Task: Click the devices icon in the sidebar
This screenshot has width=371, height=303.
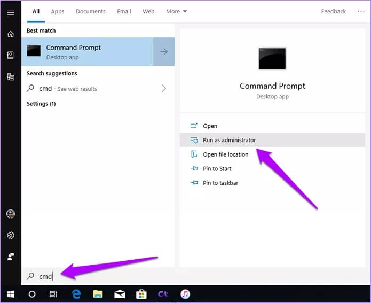Action: (x=11, y=76)
